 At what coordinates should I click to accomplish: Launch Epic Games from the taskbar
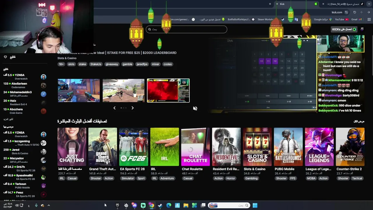coord(117,205)
